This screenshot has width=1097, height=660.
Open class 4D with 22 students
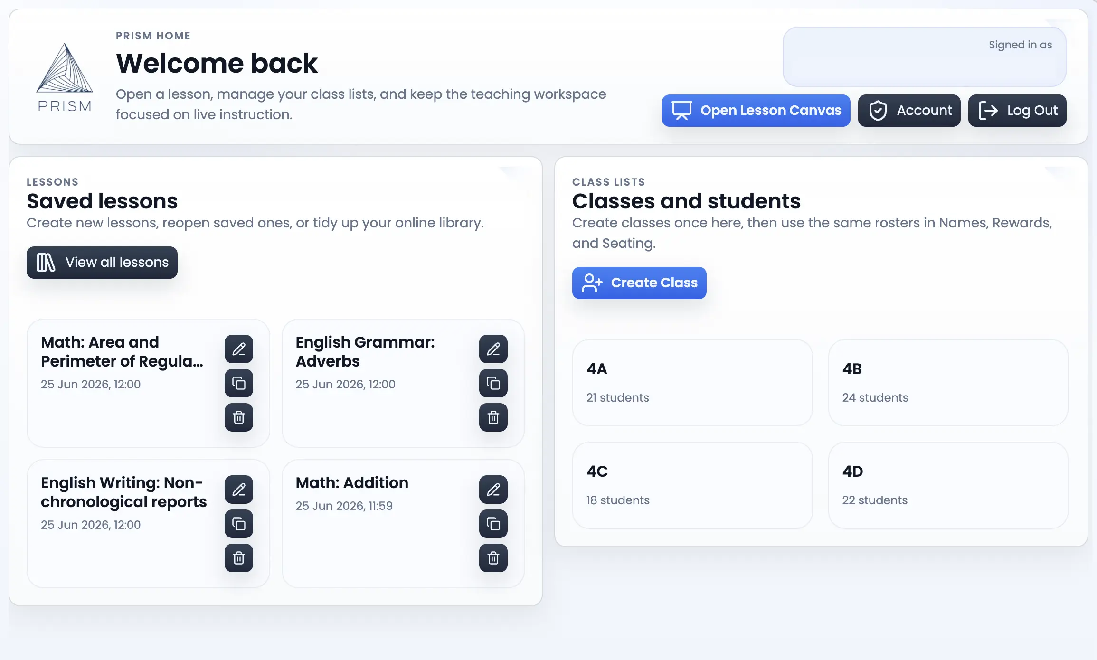[948, 485]
